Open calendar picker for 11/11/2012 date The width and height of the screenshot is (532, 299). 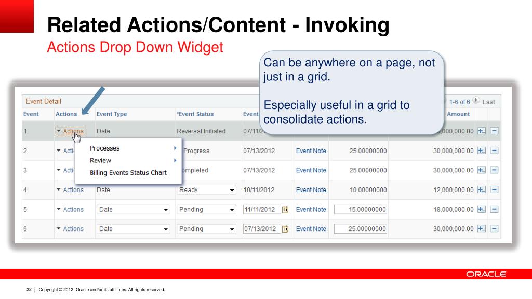coord(285,210)
